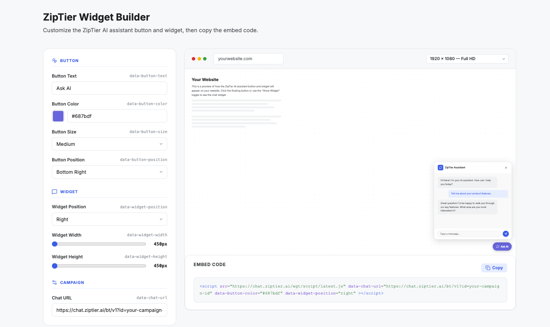This screenshot has width=550, height=327.
Task: Click the WIDGET section chat icon
Action: click(x=54, y=192)
